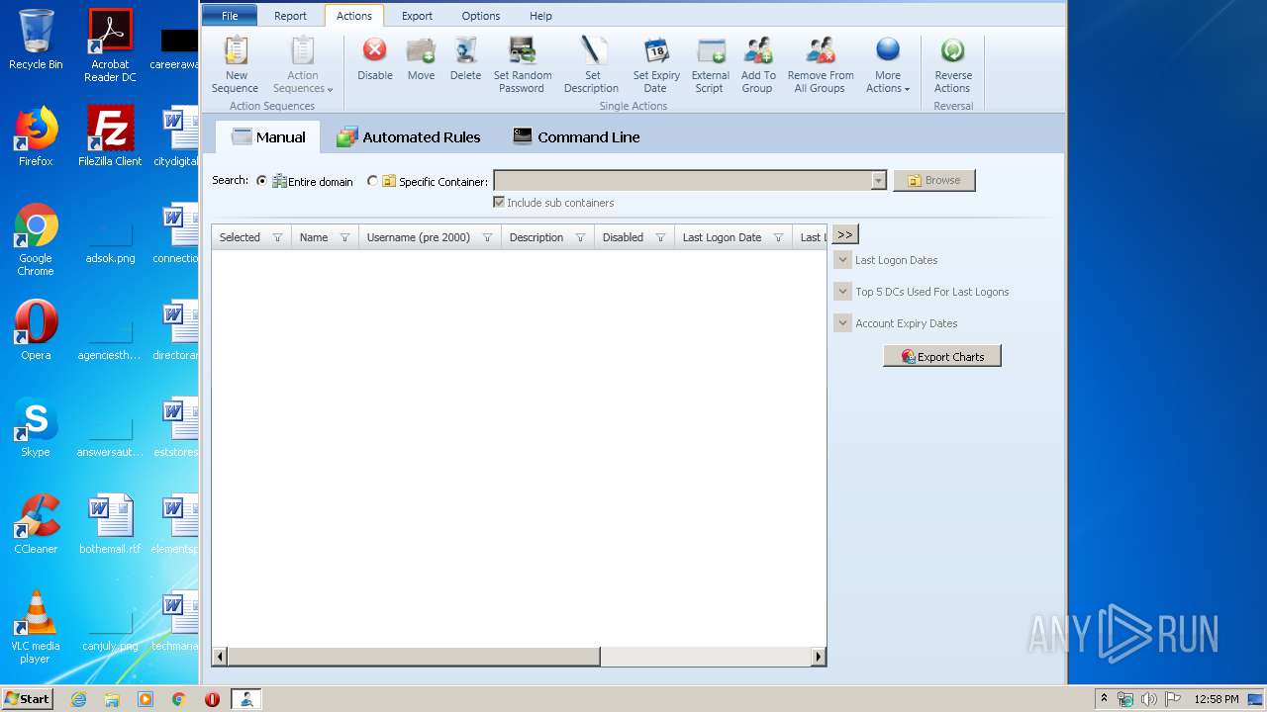Select the Specific Container radio button

[372, 181]
